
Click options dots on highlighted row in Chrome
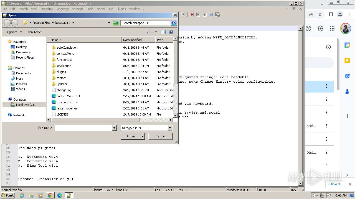326,86
